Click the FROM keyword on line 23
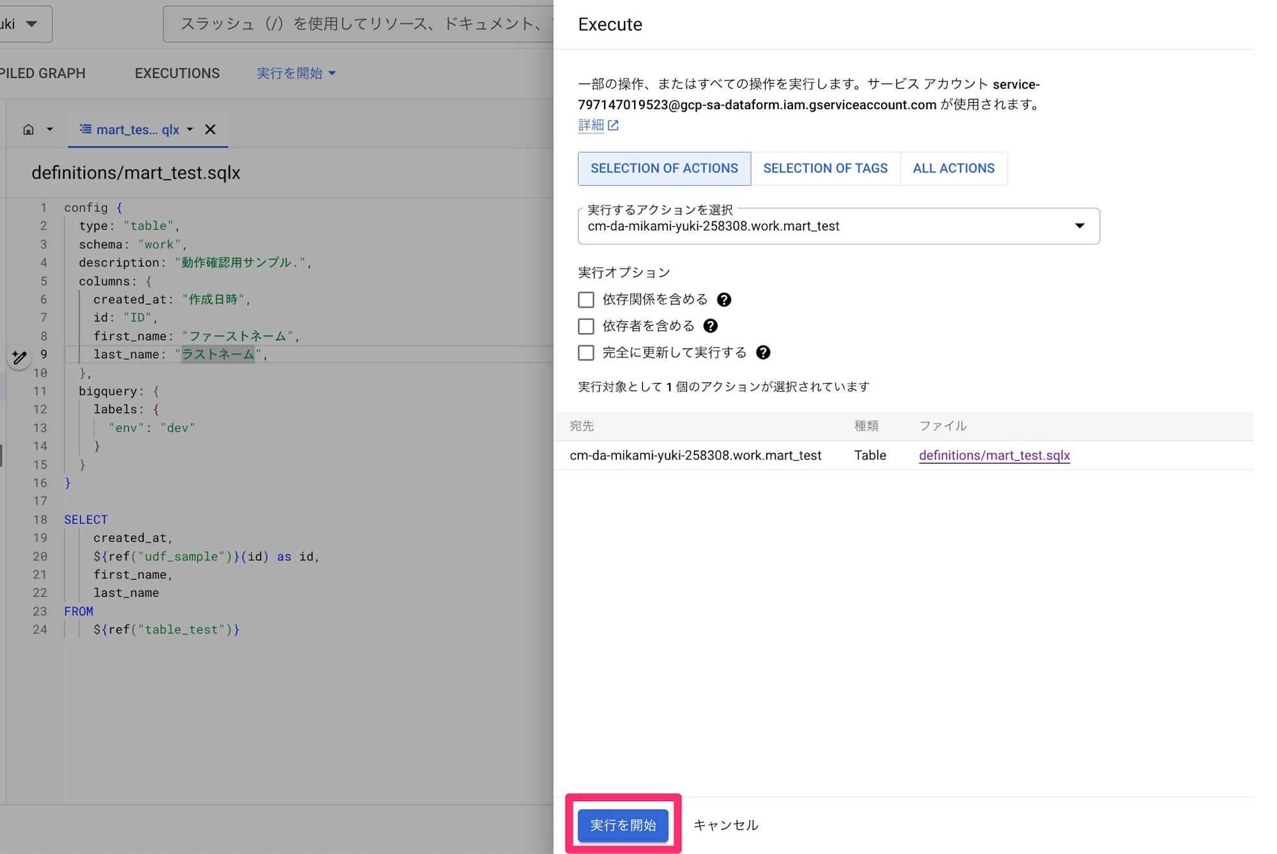This screenshot has width=1277, height=854. coord(79,611)
